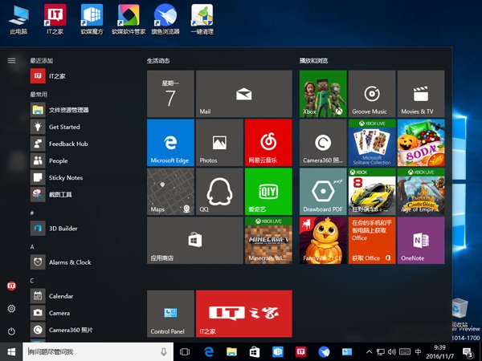Launch the 网易云音乐 tile
This screenshot has width=482, height=361.
click(268, 143)
